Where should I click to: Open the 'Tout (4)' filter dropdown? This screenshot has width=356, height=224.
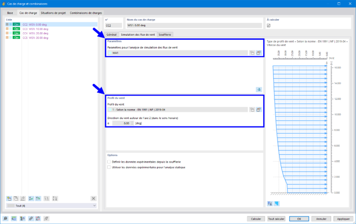tap(52, 206)
